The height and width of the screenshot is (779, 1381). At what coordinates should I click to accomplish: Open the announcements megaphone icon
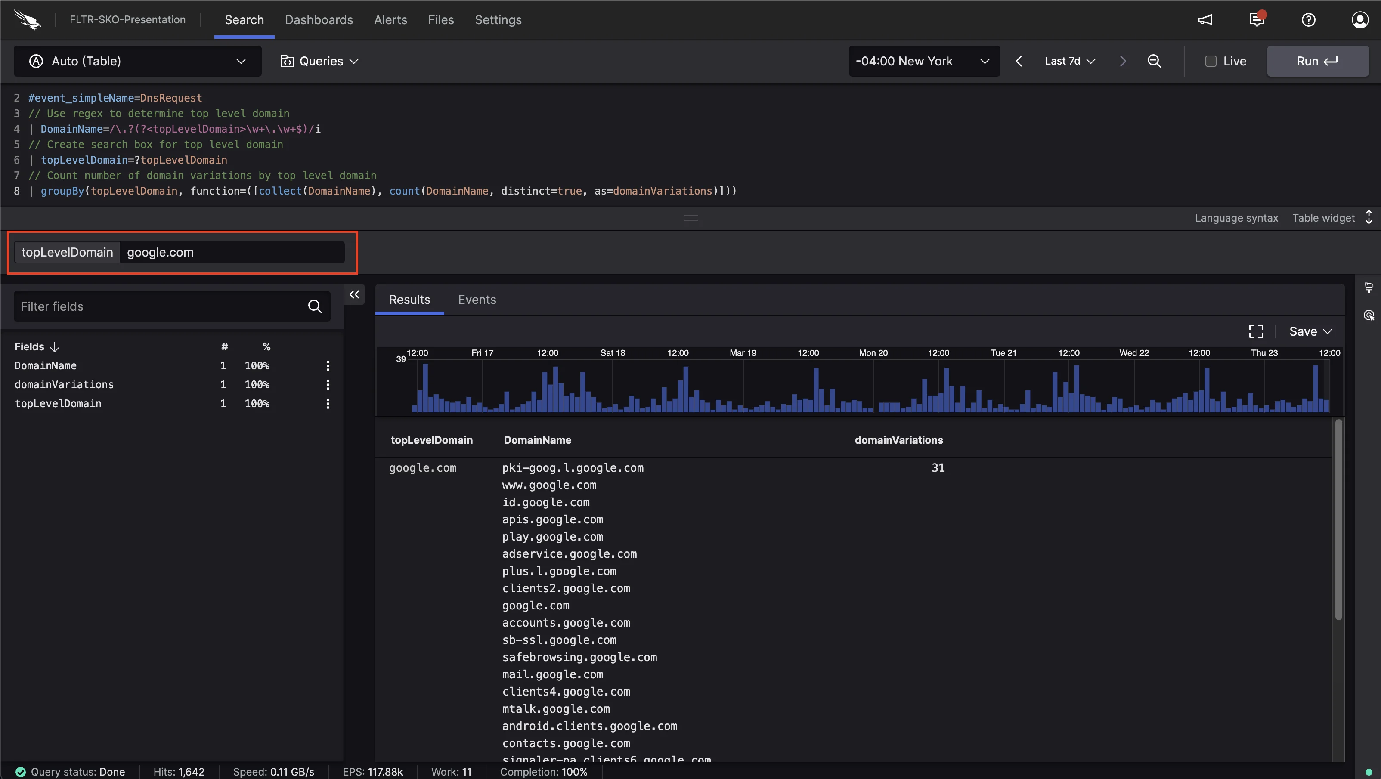(1205, 20)
